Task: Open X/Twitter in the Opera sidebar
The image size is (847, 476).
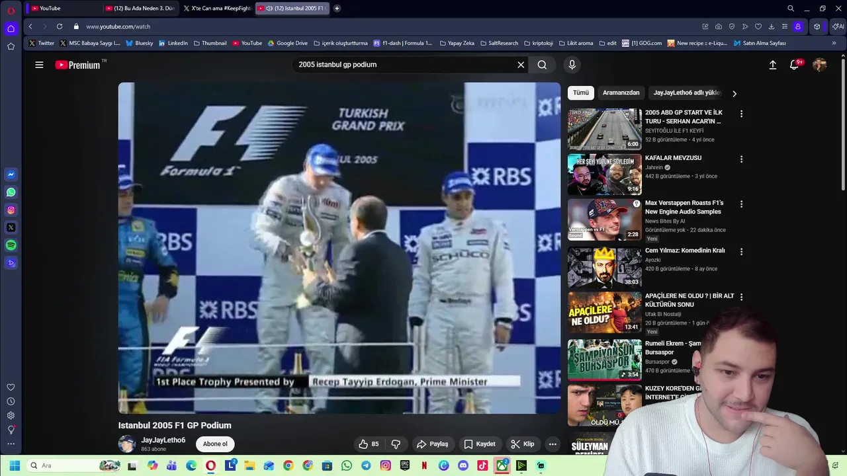Action: (x=11, y=227)
